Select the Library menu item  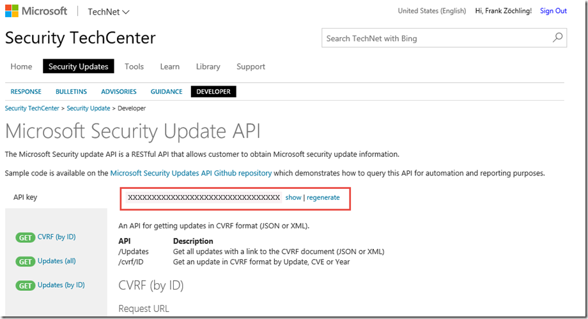pyautogui.click(x=208, y=66)
